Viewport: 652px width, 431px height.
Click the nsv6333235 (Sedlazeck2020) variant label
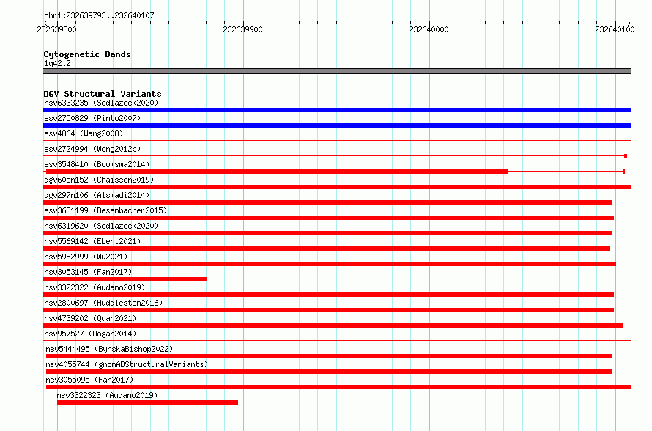101,103
